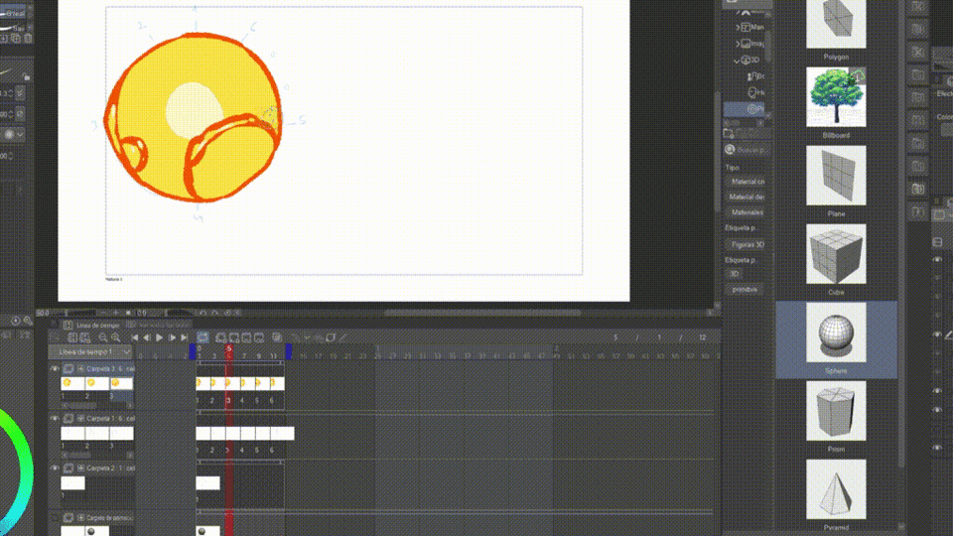Step back one frame in timeline

point(147,337)
